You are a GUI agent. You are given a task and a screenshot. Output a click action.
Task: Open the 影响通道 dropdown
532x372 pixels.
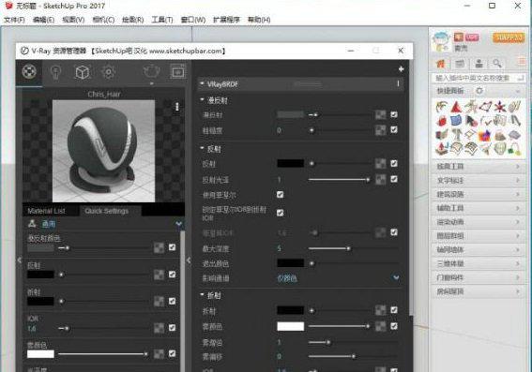pos(339,278)
